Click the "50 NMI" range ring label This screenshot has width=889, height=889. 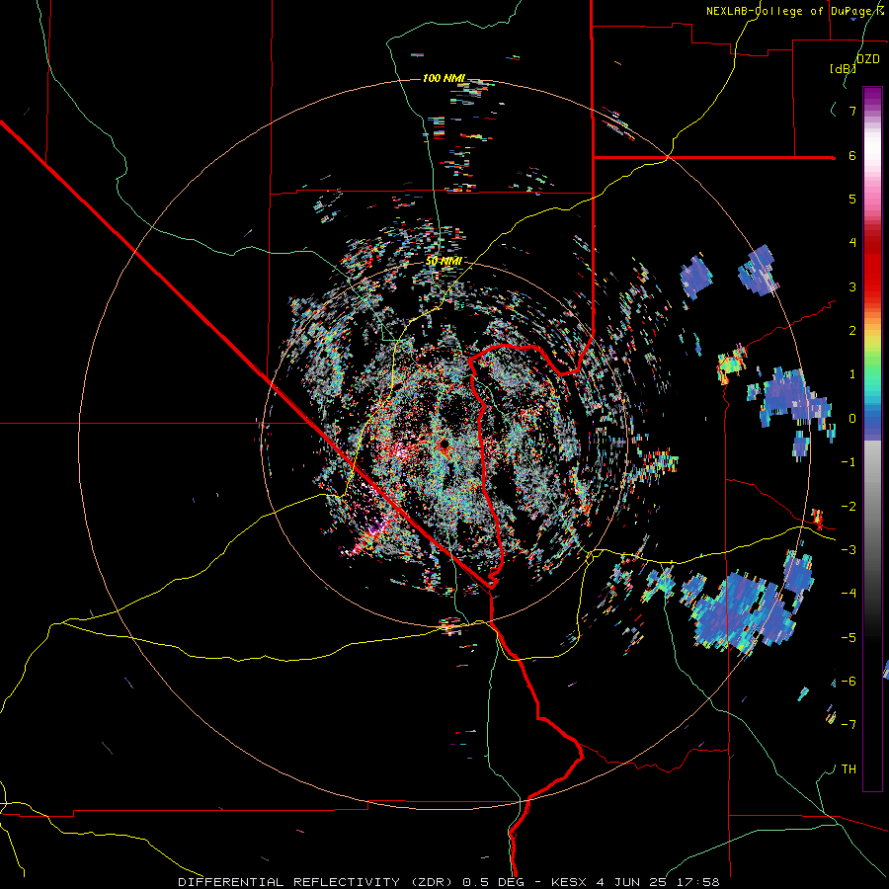(x=444, y=261)
